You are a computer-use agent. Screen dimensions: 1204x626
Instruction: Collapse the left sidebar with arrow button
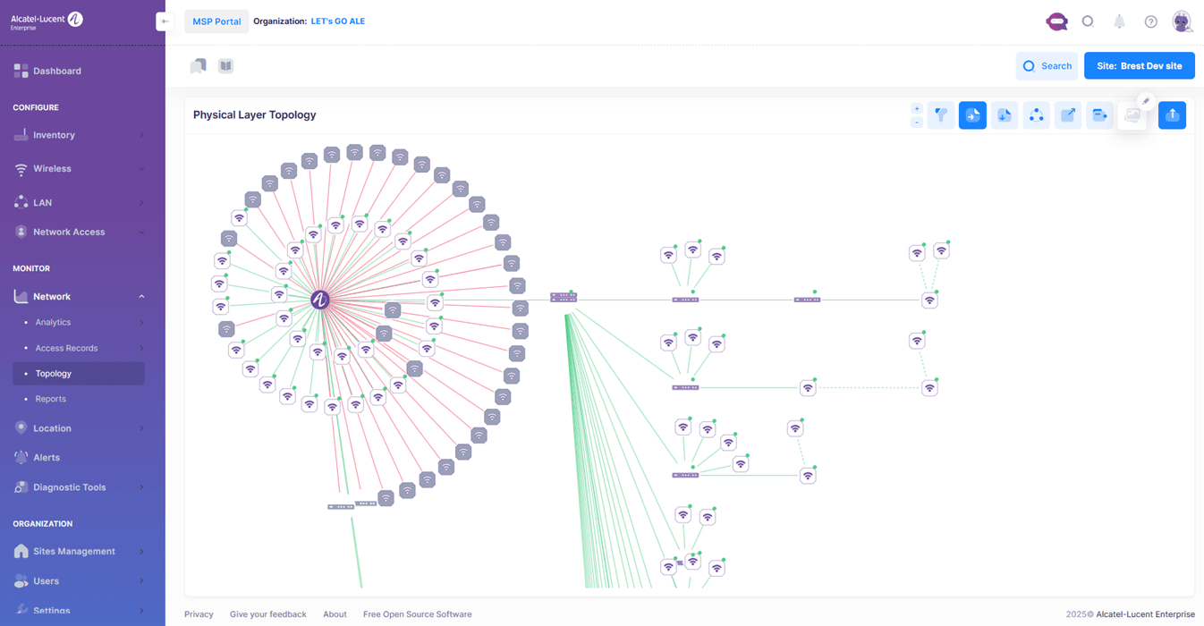165,21
